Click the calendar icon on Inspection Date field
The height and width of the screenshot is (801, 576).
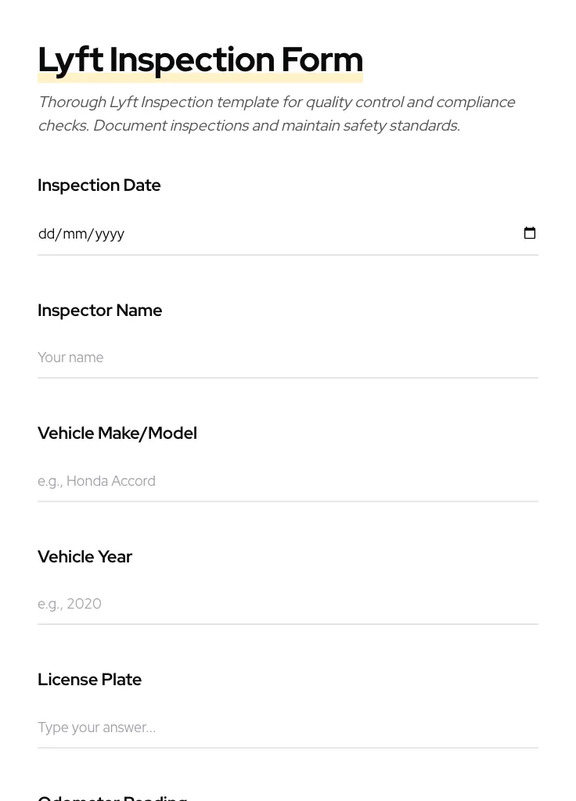click(x=530, y=232)
